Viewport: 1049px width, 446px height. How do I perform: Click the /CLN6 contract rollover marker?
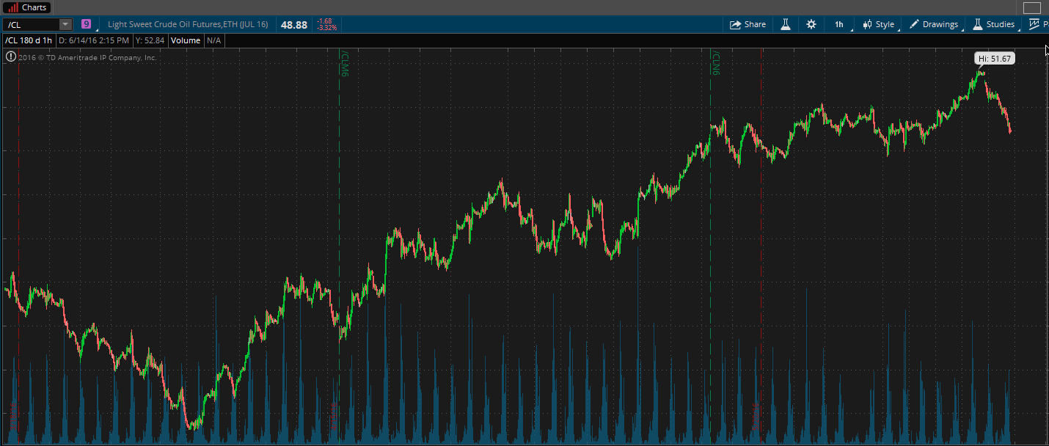pyautogui.click(x=715, y=62)
